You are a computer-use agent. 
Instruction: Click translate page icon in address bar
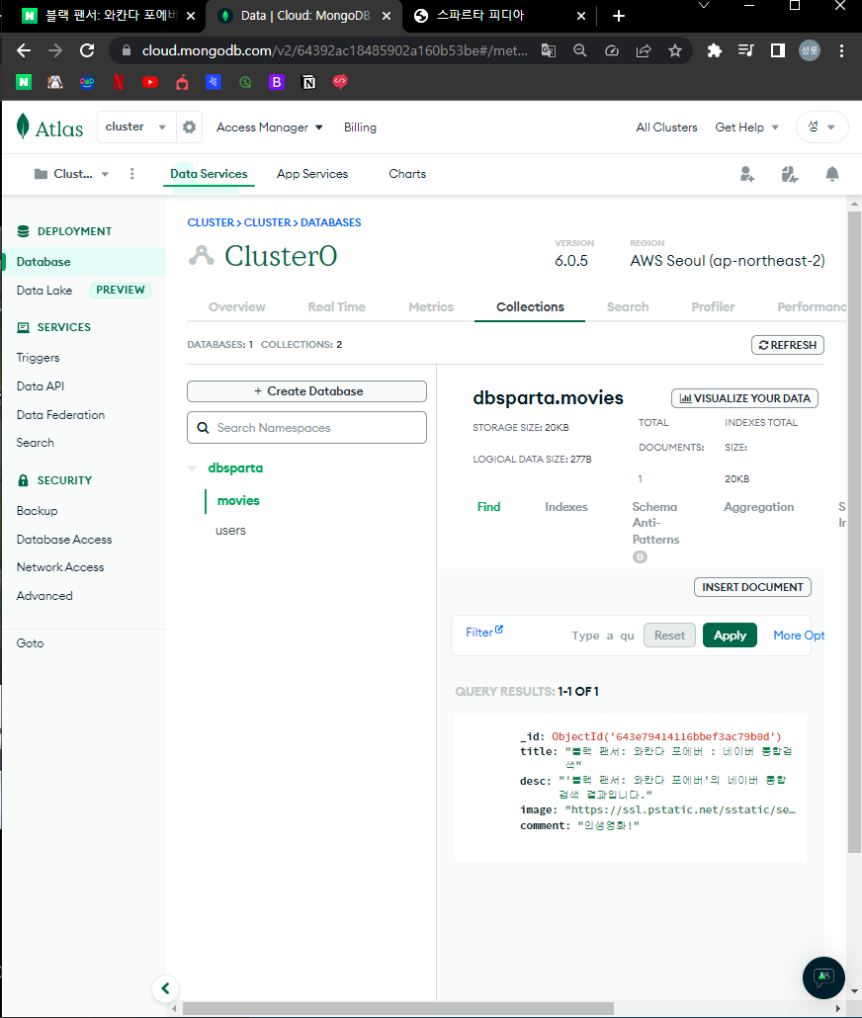click(549, 50)
